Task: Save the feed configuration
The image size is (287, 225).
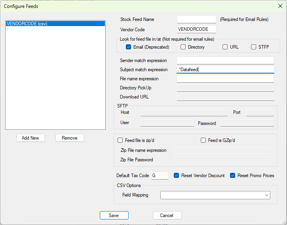Action: (x=114, y=215)
